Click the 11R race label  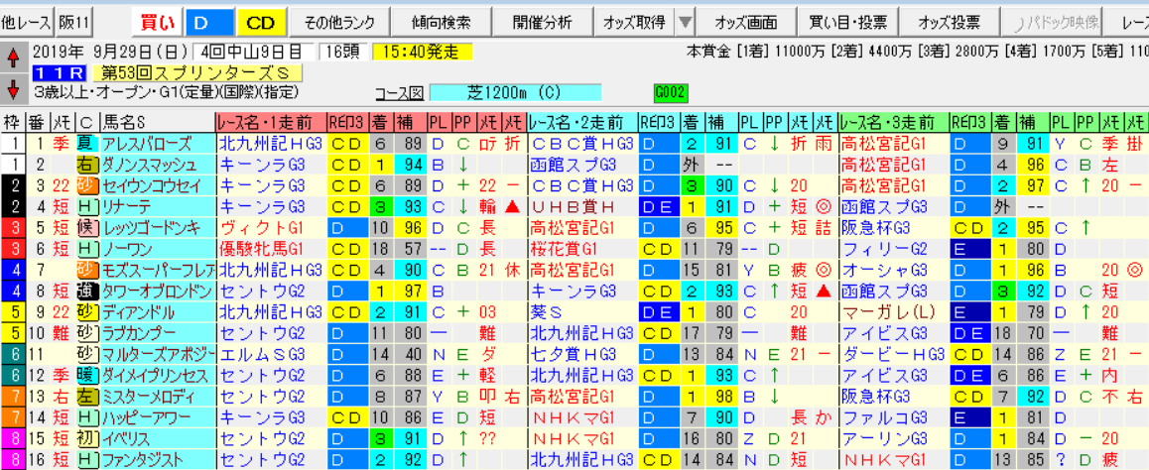61,73
